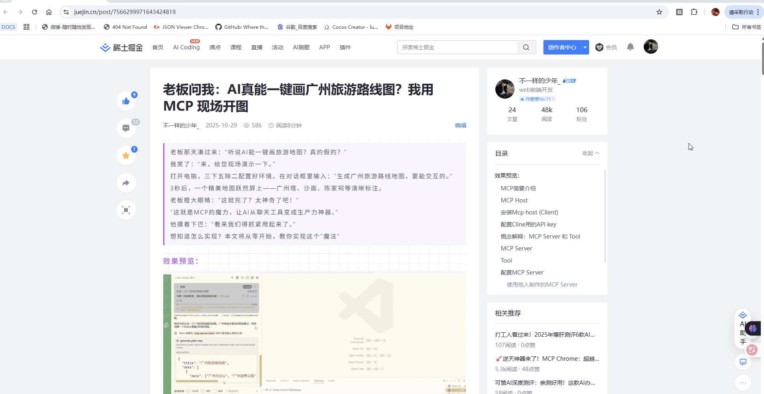Open the 创作者中心 dropdown arrow
Screen dimensions: 764x394
[x=585, y=47]
